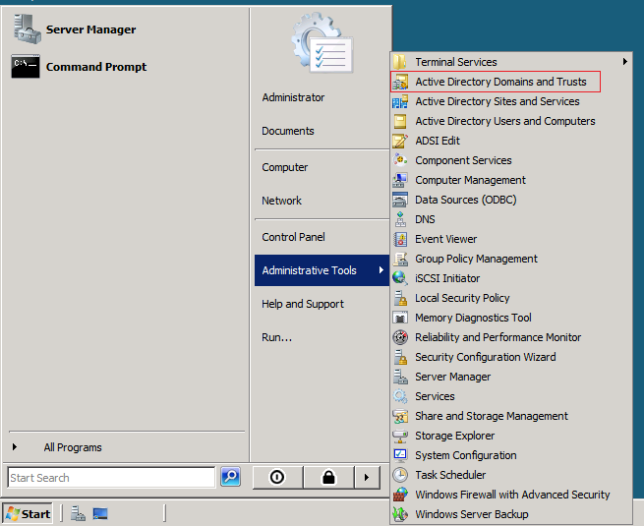Screen dimensions: 644x526
Task: Click the Security Configuration Wizard icon
Action: pyautogui.click(x=400, y=357)
